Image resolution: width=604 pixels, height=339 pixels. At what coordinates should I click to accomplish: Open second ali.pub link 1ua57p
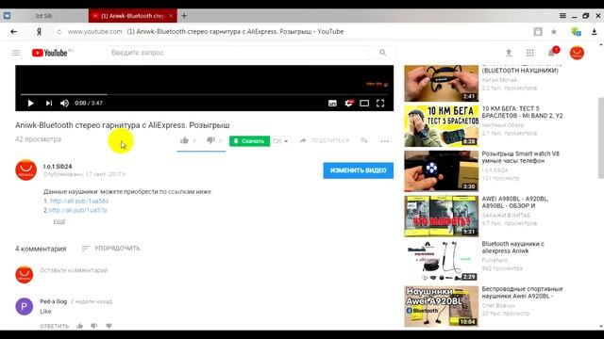point(77,210)
